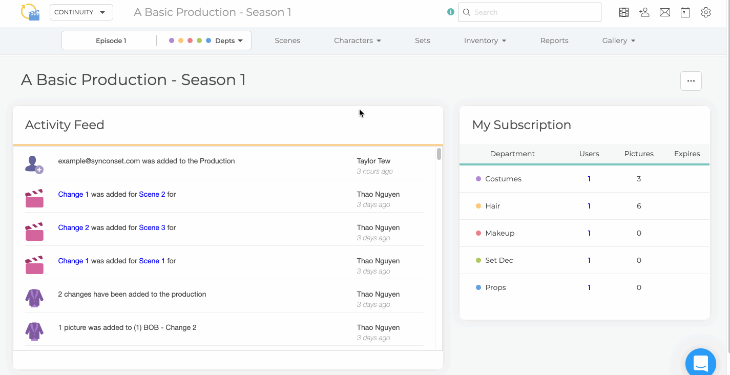Go to the Sets tab

tap(423, 40)
